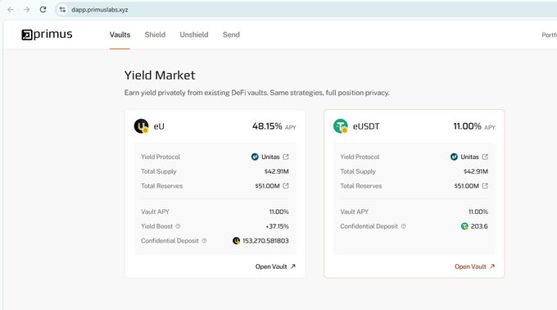Select the 153,270.581803 deposit amount
557x310 pixels.
click(265, 240)
